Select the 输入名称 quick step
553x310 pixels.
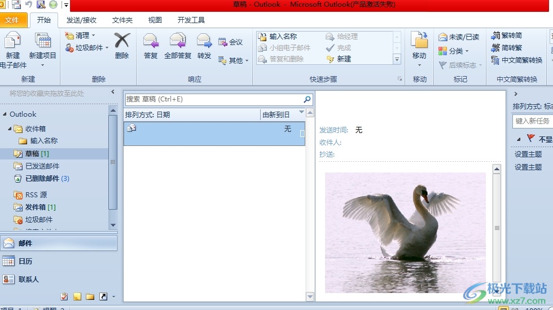pyautogui.click(x=278, y=37)
